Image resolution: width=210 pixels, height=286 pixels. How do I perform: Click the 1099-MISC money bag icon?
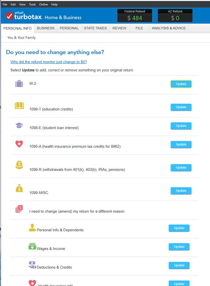click(19, 188)
